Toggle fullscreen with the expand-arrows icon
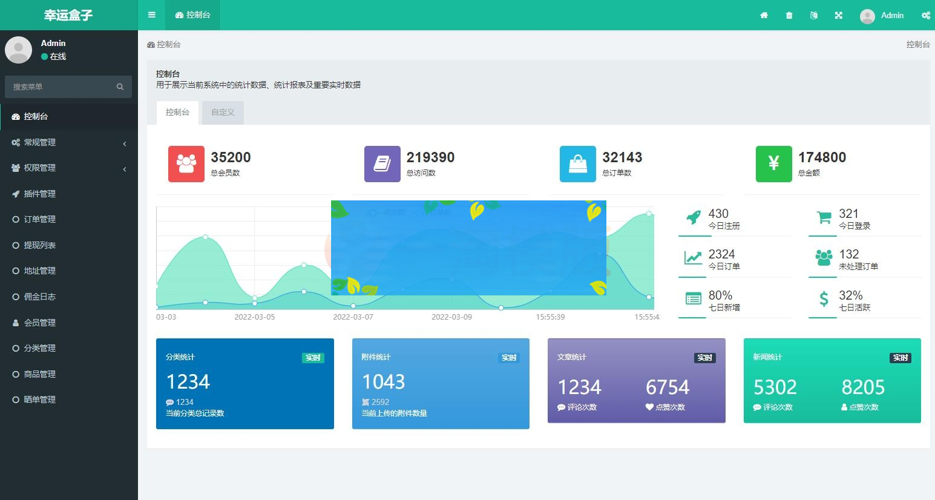935x500 pixels. [839, 15]
